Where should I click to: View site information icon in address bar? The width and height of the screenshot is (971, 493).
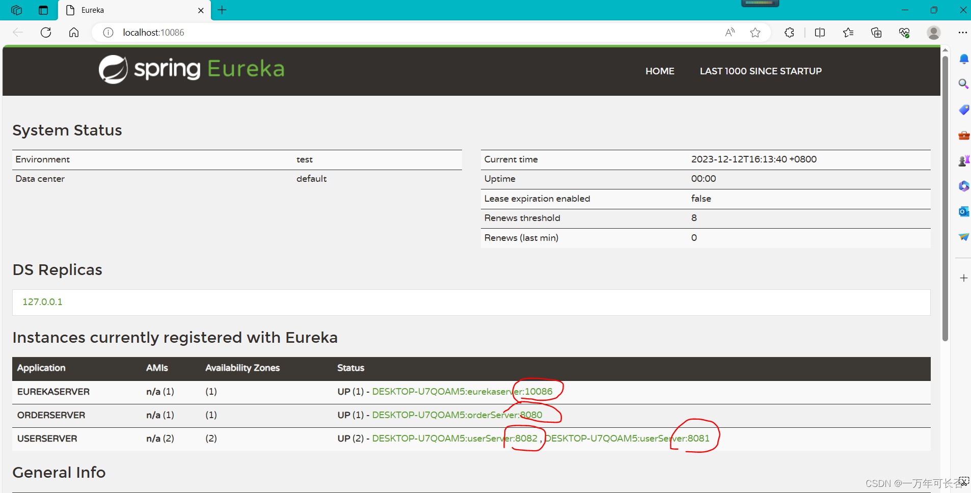pyautogui.click(x=108, y=33)
